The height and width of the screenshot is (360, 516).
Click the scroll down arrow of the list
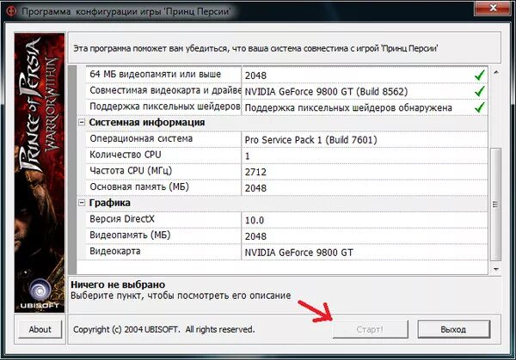click(x=496, y=269)
